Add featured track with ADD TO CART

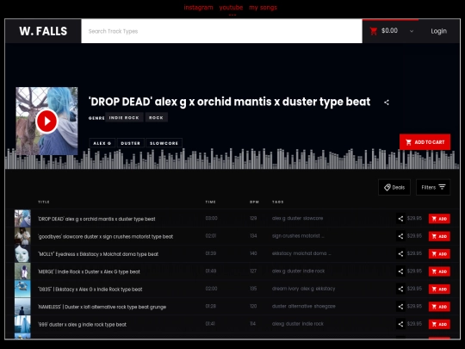425,142
